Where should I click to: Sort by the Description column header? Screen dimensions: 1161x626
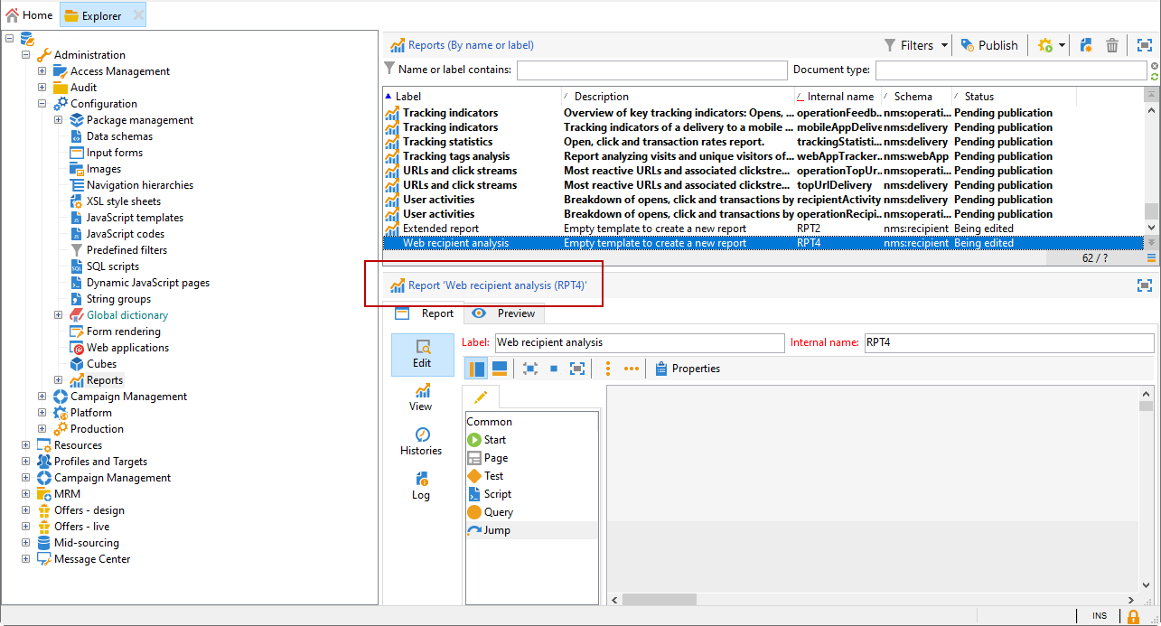click(x=678, y=96)
